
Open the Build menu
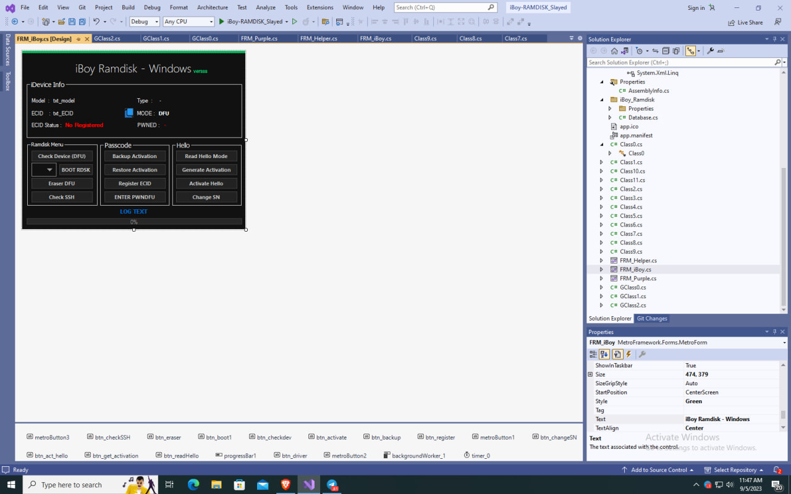point(128,7)
